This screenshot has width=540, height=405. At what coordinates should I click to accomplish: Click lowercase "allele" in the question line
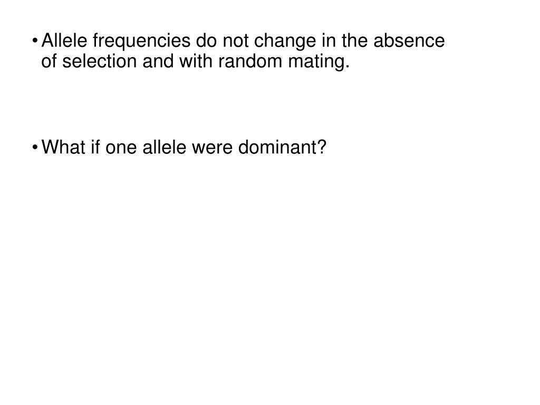(x=165, y=147)
